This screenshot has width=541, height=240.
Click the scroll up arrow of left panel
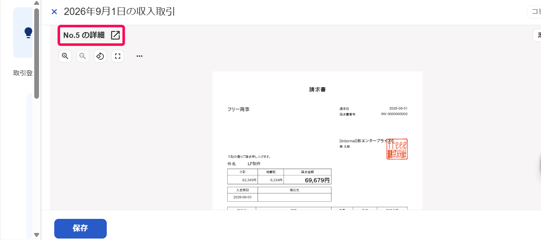tap(36, 3)
